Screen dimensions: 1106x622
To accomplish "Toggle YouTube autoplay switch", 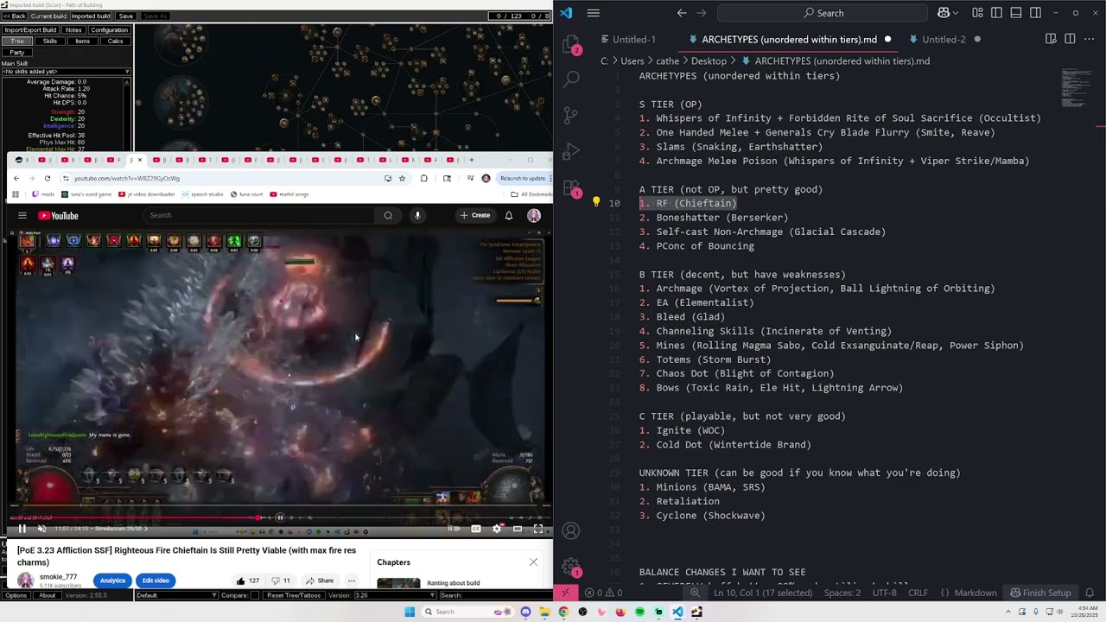I will [x=454, y=529].
